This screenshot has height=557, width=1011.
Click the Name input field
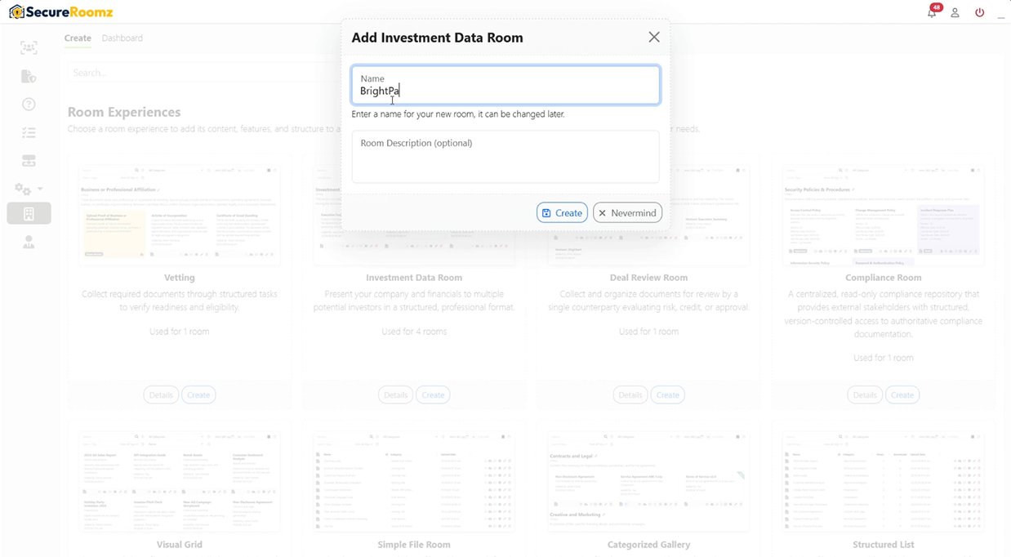pos(505,85)
